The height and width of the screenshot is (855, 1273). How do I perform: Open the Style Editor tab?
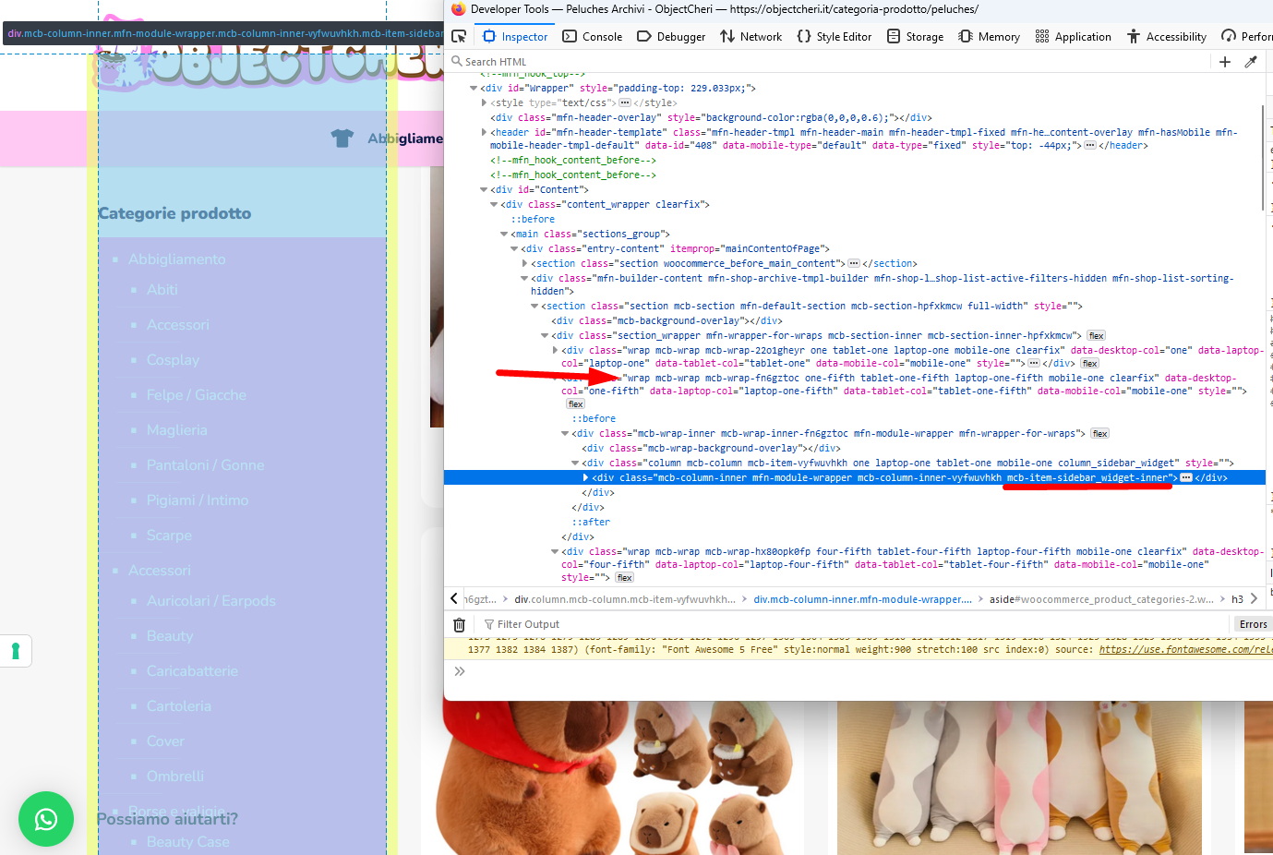pyautogui.click(x=835, y=37)
